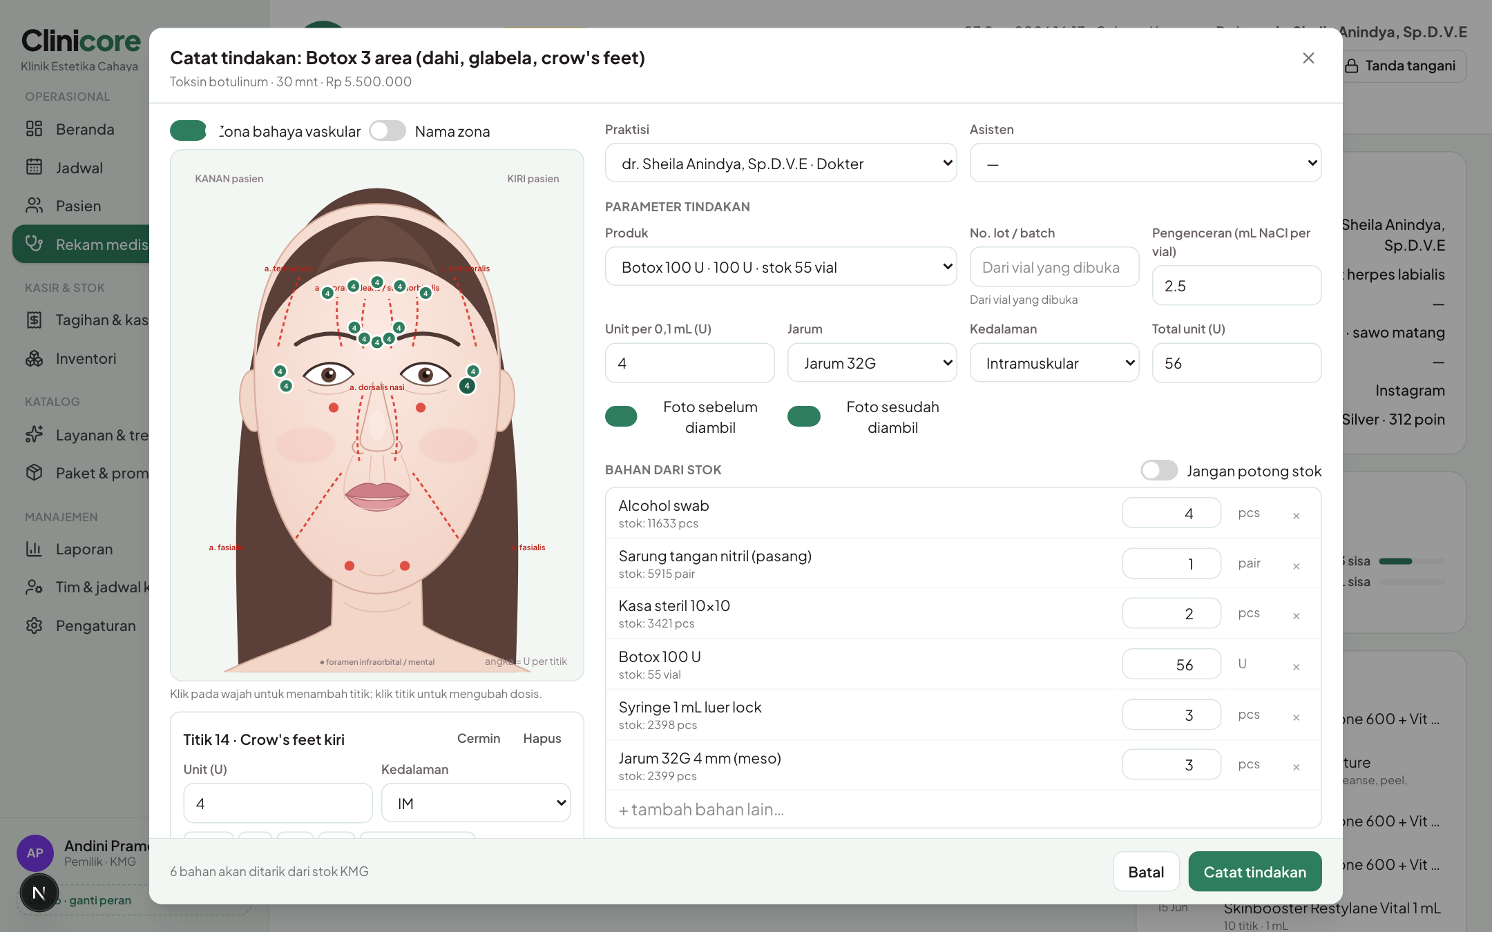Click the Clinicore logo
Screen dimensions: 1492x932
(x=81, y=41)
